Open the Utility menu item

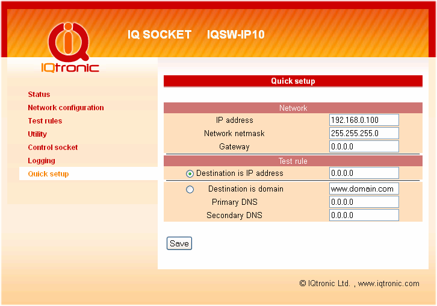37,134
